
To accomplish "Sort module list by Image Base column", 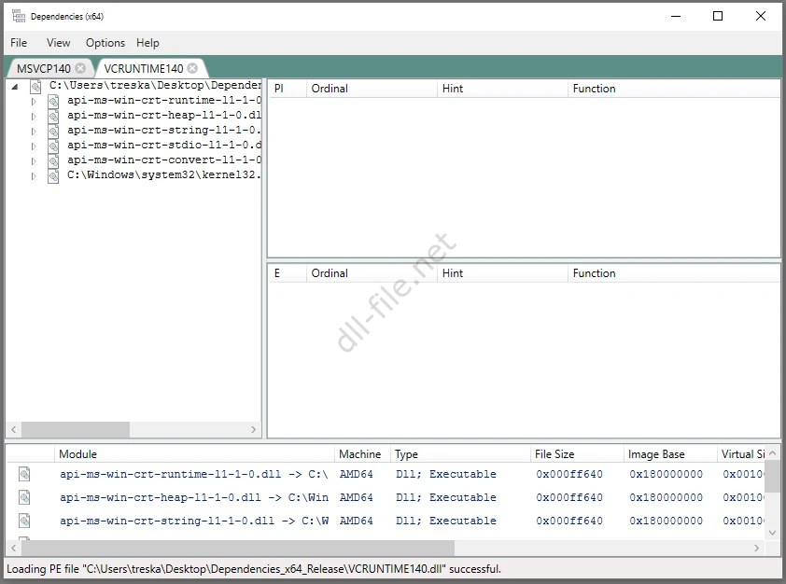I will (x=670, y=454).
